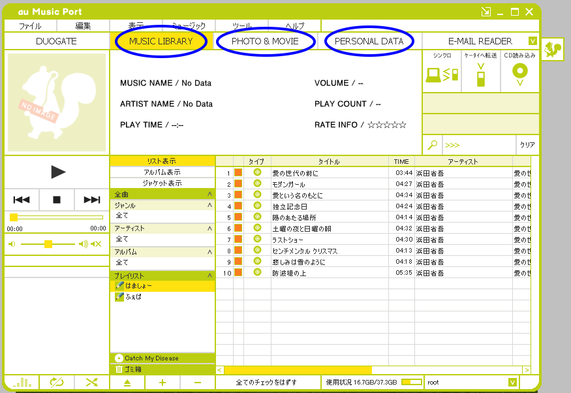Open the 編集 menu
This screenshot has width=571, height=393.
(x=83, y=26)
